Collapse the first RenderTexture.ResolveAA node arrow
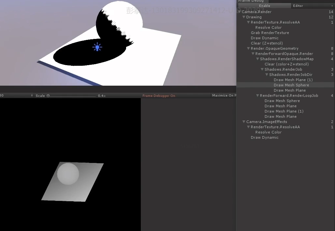The image size is (335, 231). 248,22
